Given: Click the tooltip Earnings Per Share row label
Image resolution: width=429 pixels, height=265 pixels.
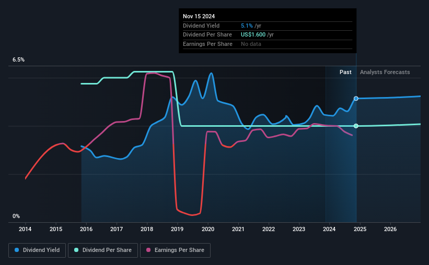Looking at the screenshot, I should point(207,44).
